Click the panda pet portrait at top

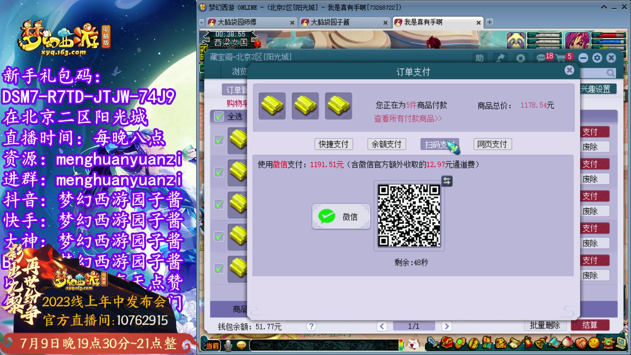[516, 40]
